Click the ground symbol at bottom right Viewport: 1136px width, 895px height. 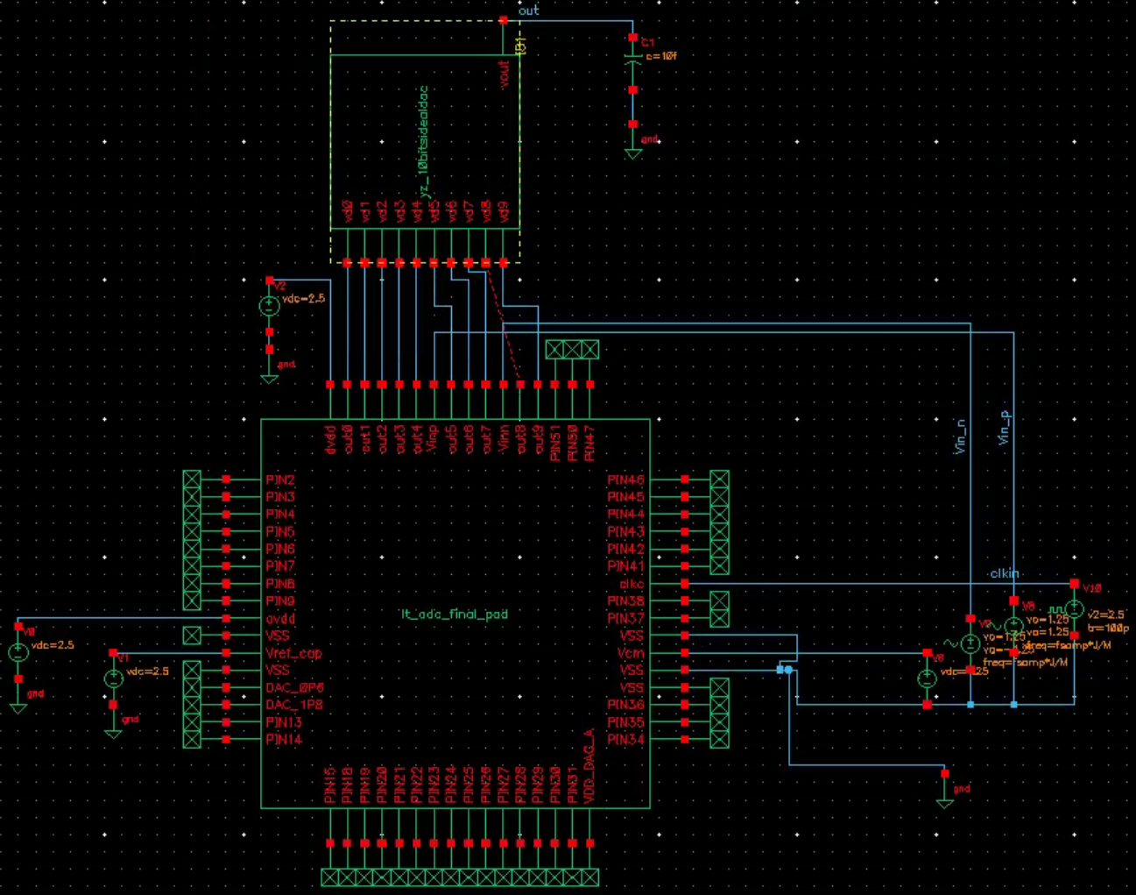[944, 800]
